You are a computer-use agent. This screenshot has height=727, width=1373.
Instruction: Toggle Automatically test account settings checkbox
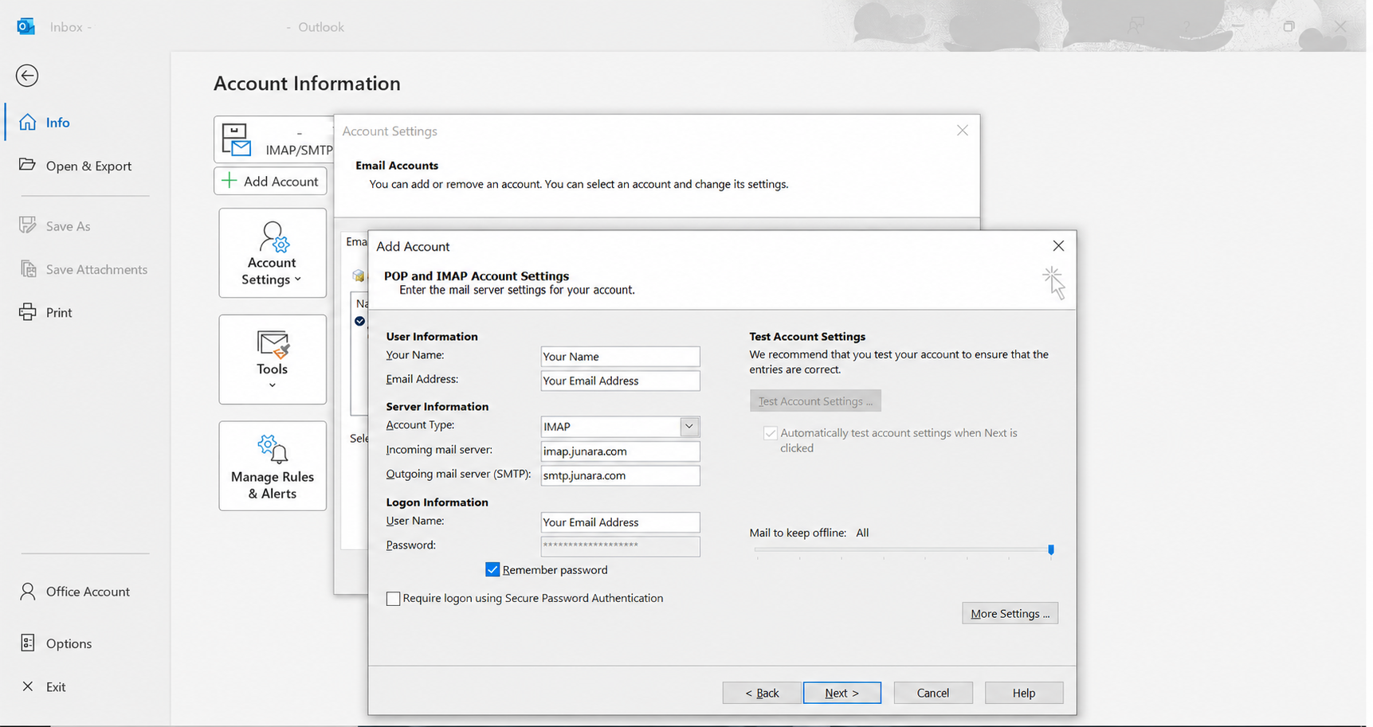coord(770,433)
